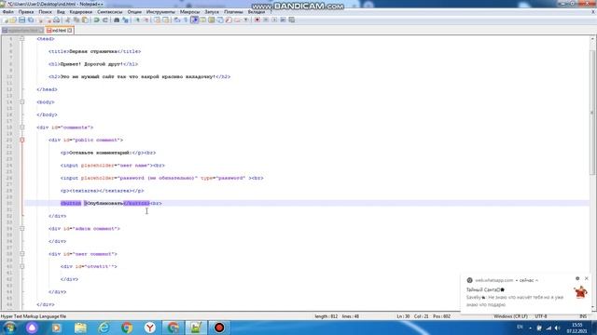The height and width of the screenshot is (335, 597).
Task: Open the Кодировки menu
Action: tap(81, 12)
